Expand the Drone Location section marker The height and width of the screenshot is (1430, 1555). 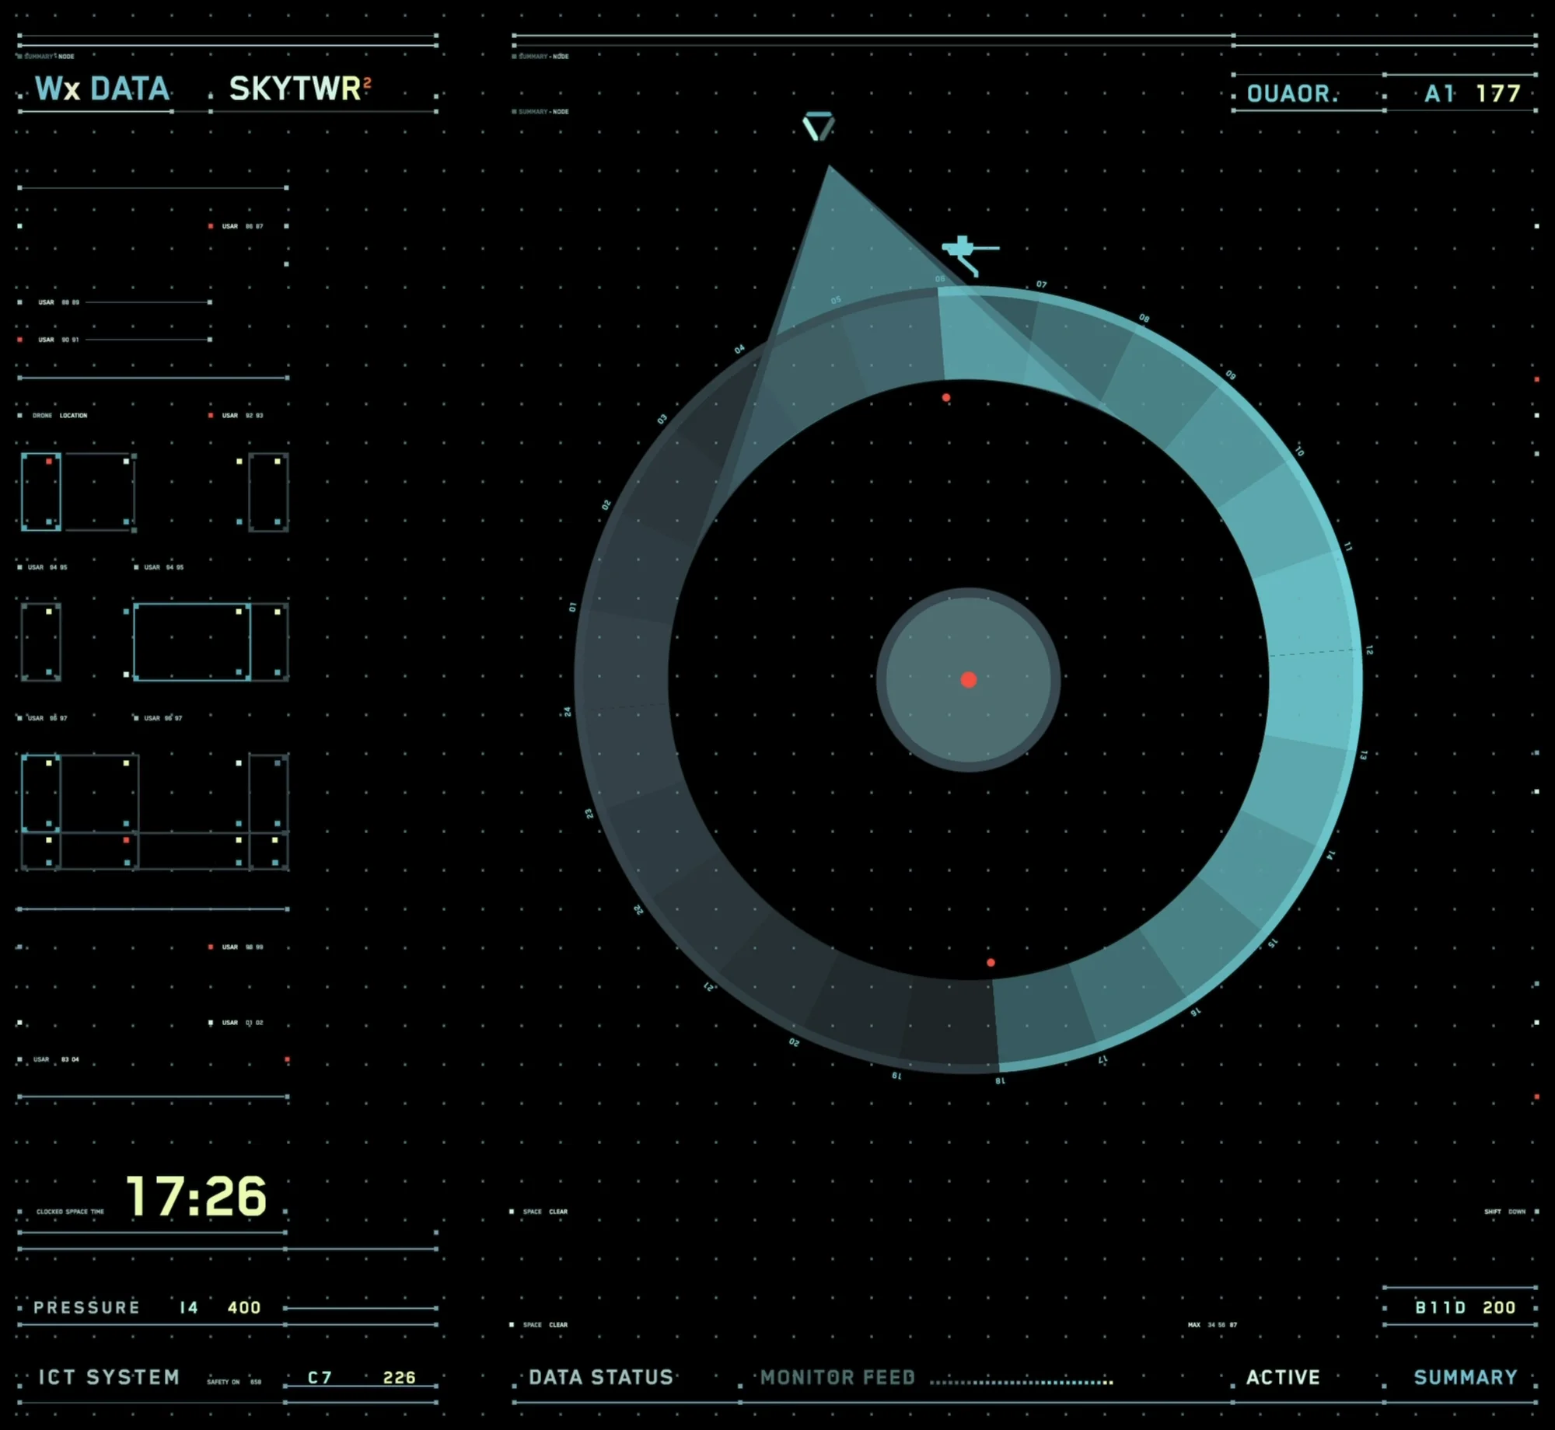(x=20, y=416)
